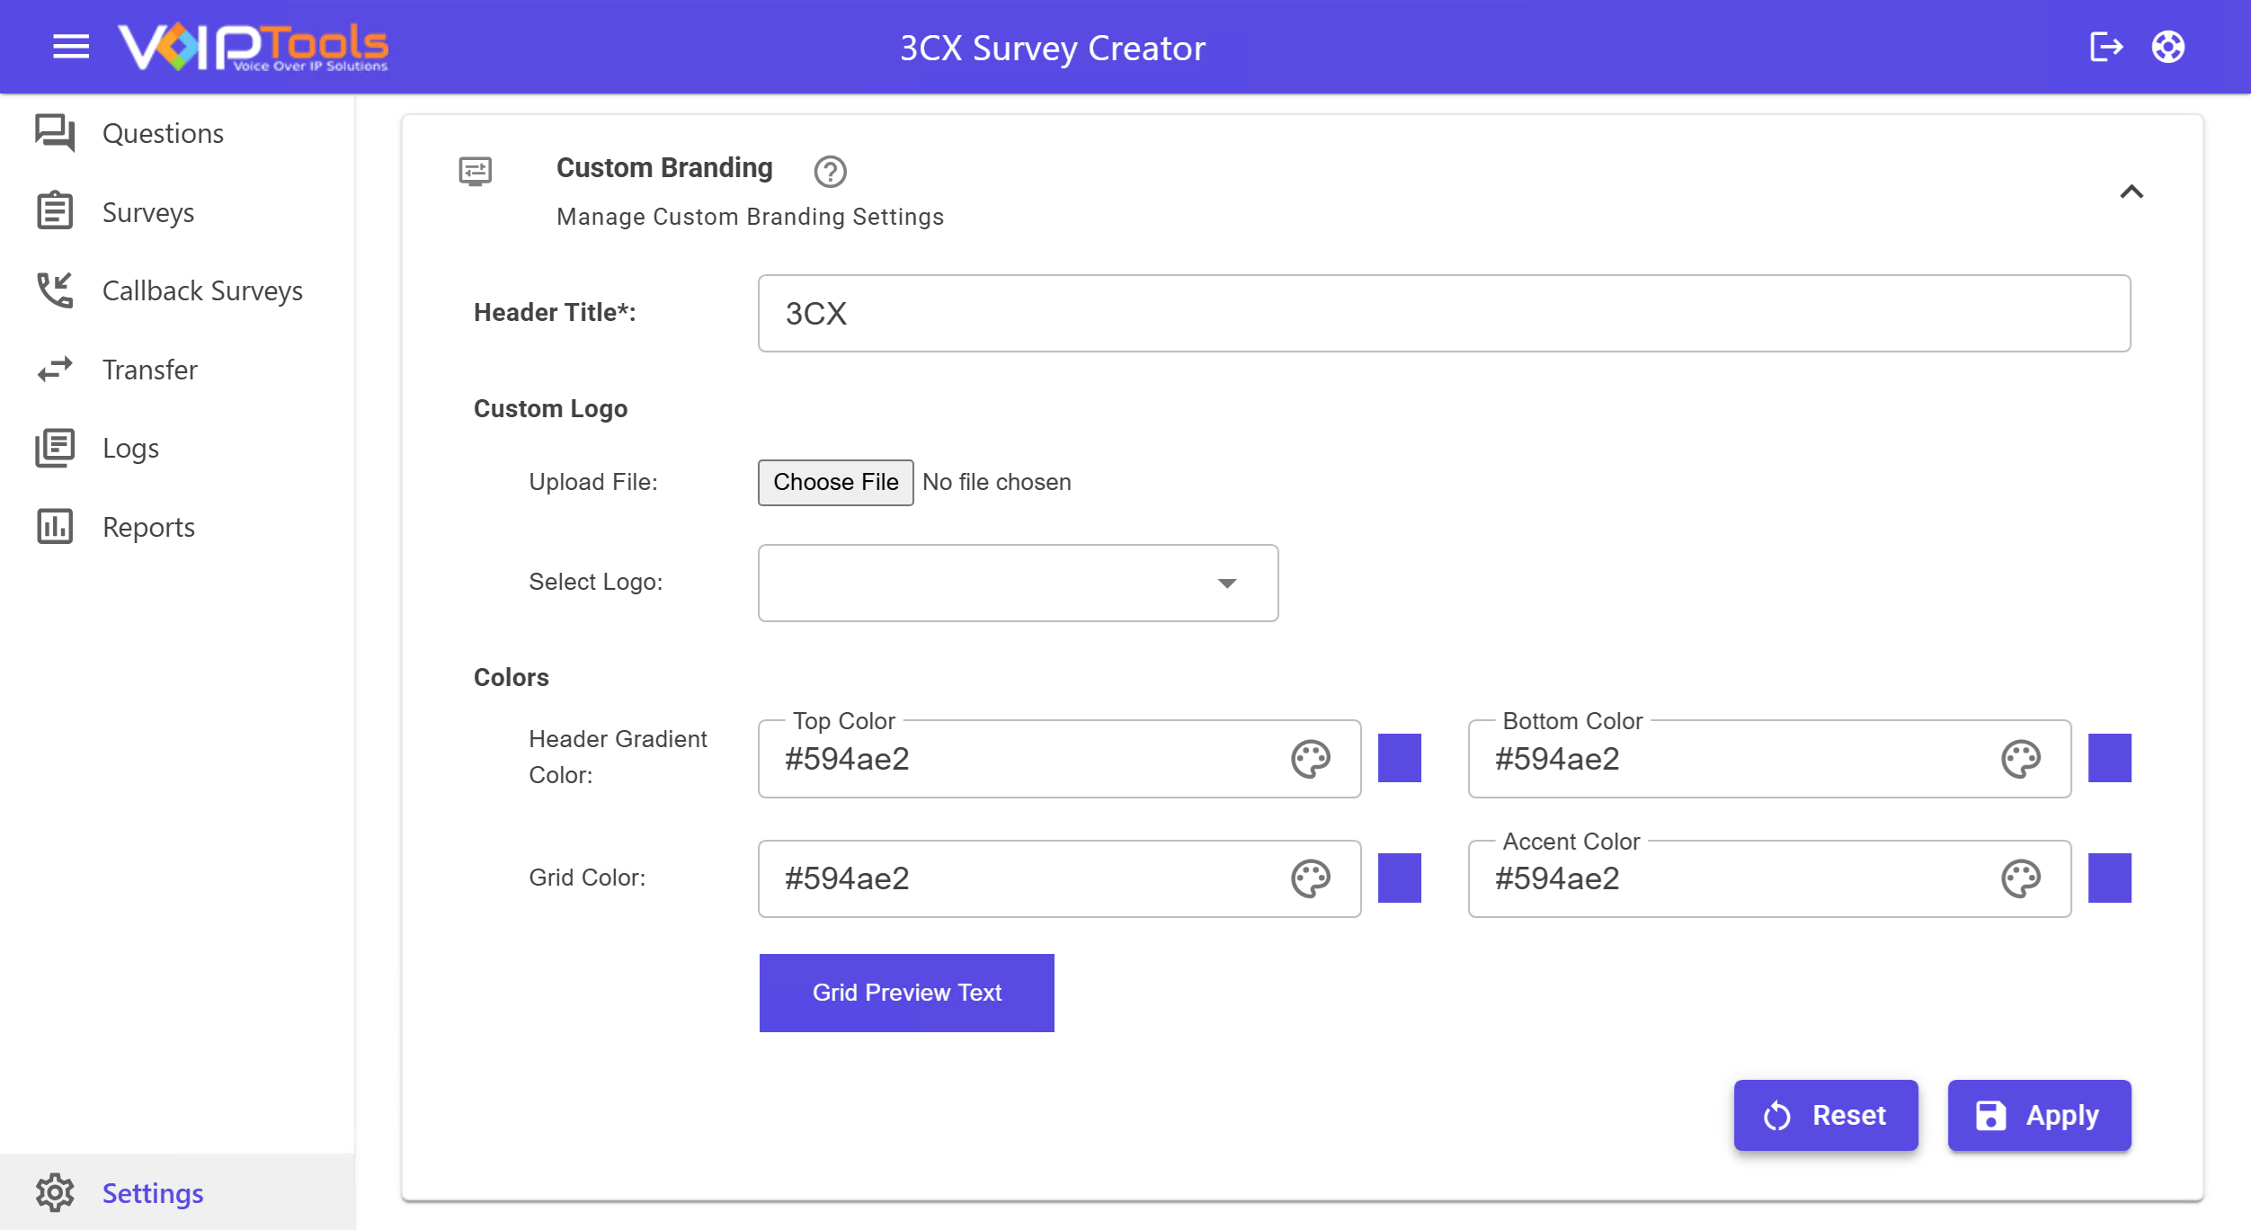
Task: Click the Top Color swatch
Action: point(1400,758)
